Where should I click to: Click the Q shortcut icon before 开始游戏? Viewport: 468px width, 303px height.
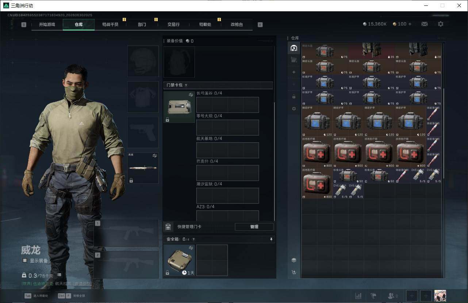(24, 25)
